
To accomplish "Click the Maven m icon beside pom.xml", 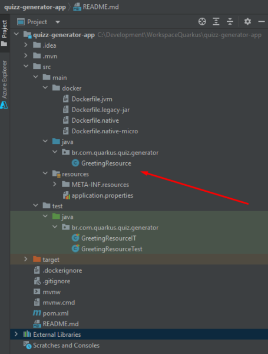I will [37, 313].
